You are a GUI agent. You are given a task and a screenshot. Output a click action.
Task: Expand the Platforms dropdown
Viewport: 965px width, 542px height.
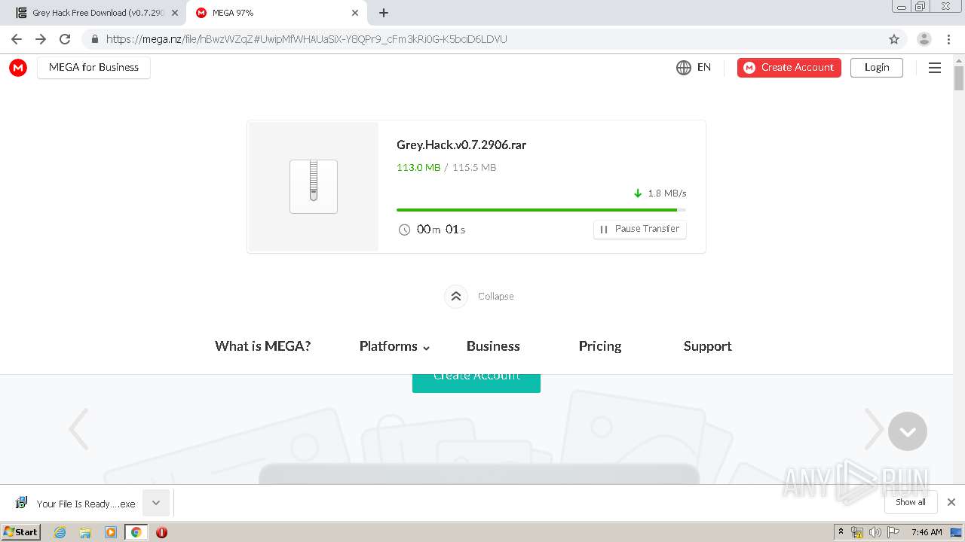coord(394,346)
